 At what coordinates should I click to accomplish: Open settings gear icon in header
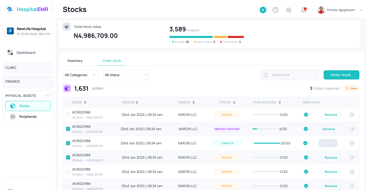click(289, 10)
